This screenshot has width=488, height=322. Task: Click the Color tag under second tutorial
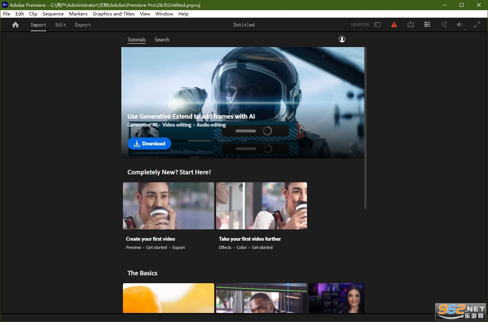pos(242,247)
